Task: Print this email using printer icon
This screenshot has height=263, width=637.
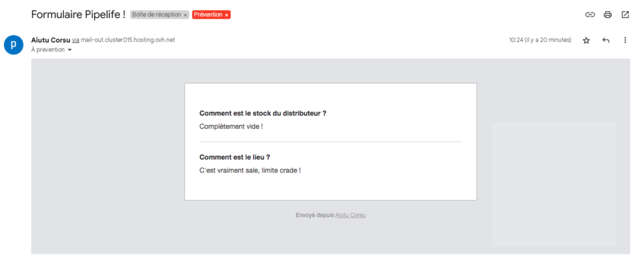Action: coord(607,15)
